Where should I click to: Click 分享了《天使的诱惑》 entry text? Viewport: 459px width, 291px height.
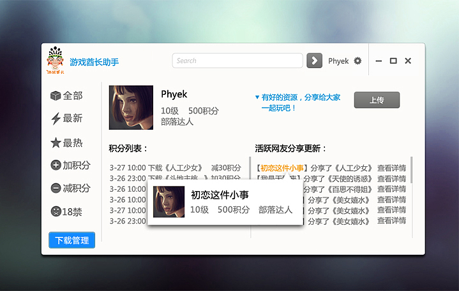[338, 179]
